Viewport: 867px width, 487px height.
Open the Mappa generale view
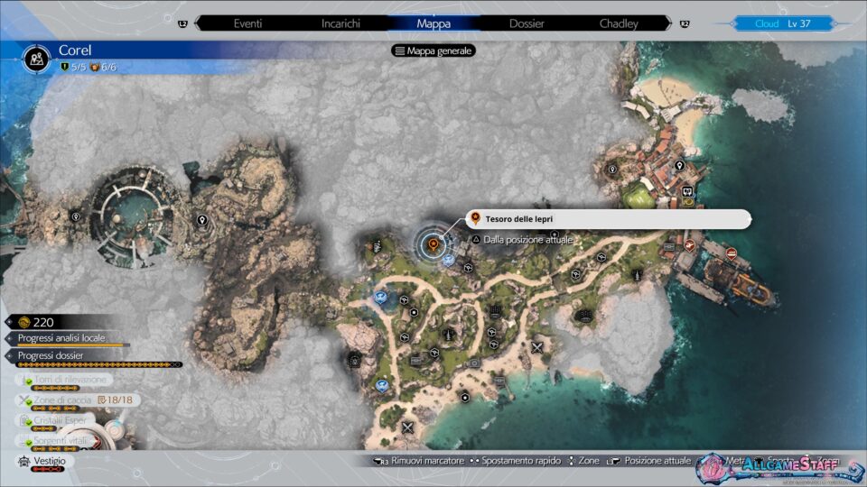[433, 51]
